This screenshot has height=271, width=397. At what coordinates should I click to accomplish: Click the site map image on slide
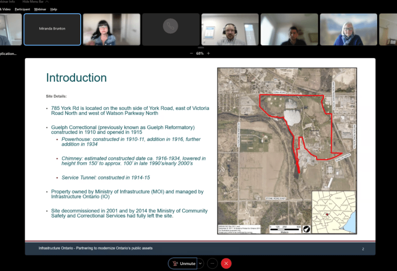(x=287, y=144)
